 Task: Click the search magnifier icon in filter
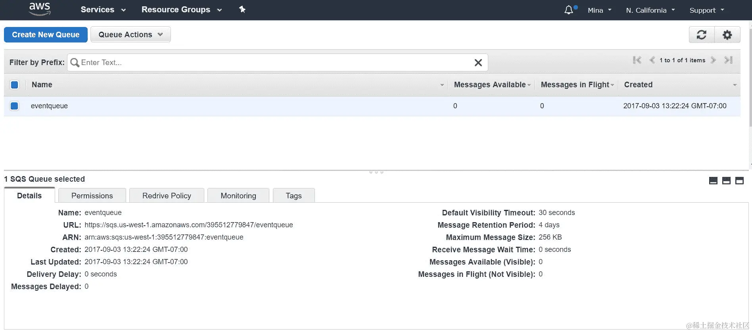tap(75, 63)
